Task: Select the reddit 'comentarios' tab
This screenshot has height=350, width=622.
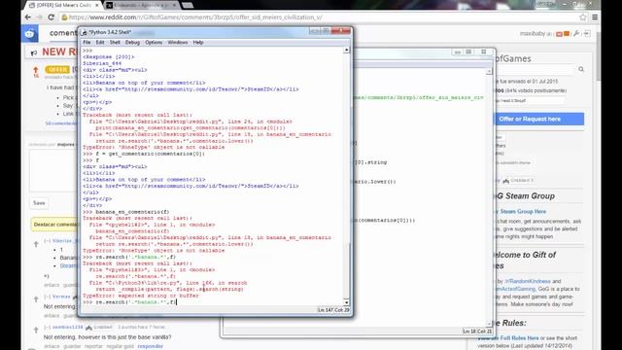Action: pos(63,33)
